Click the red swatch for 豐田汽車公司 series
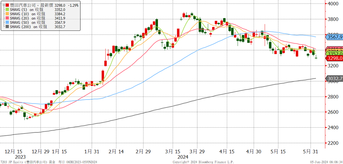 pyautogui.click(x=8, y=5)
